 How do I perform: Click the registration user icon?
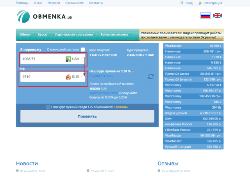click(200, 3)
